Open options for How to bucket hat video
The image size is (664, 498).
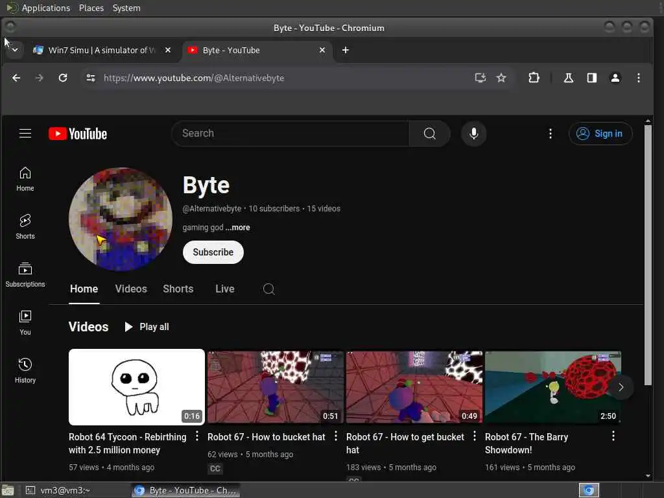tap(336, 436)
